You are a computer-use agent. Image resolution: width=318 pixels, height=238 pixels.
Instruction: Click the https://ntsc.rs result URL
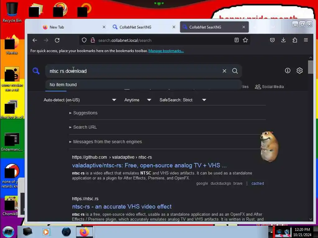(x=85, y=199)
